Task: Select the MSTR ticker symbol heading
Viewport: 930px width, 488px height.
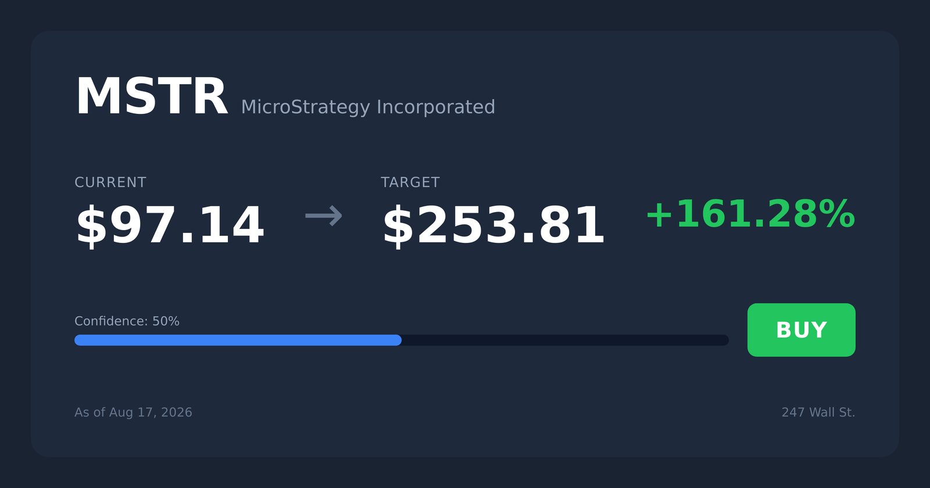Action: coord(152,97)
